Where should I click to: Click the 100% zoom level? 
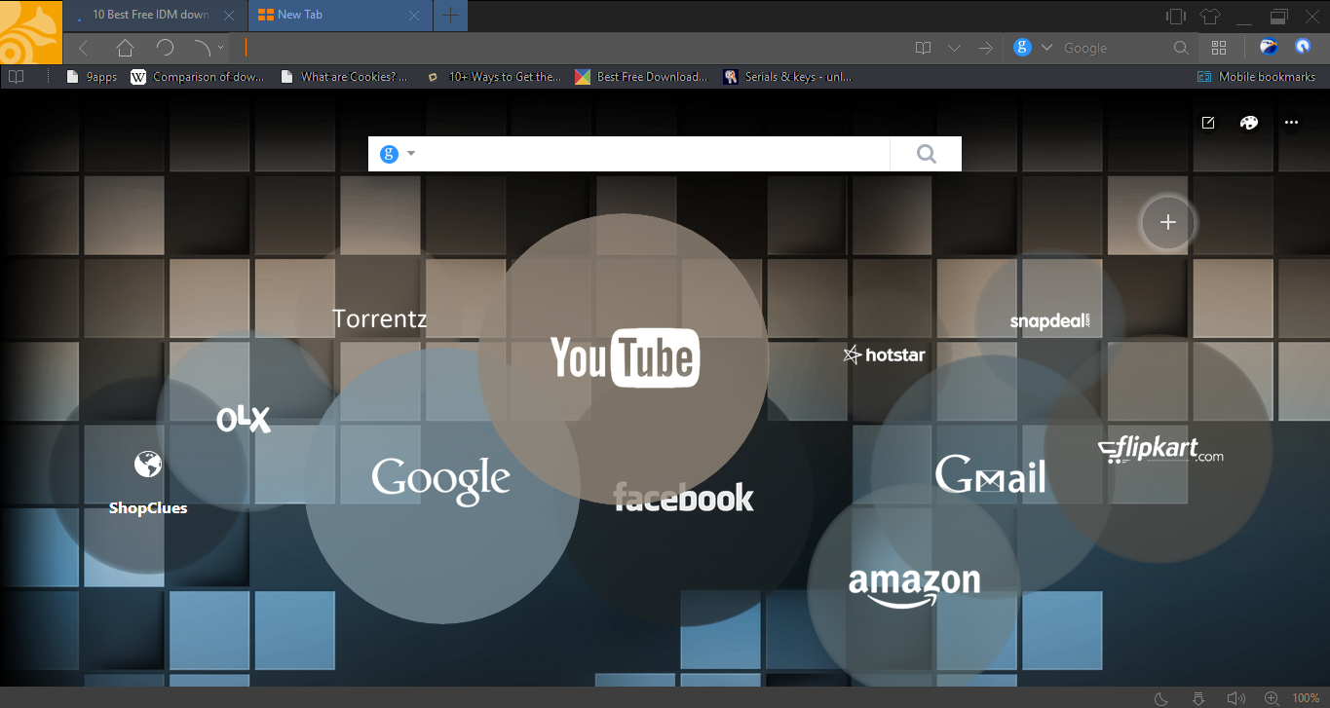[1306, 698]
